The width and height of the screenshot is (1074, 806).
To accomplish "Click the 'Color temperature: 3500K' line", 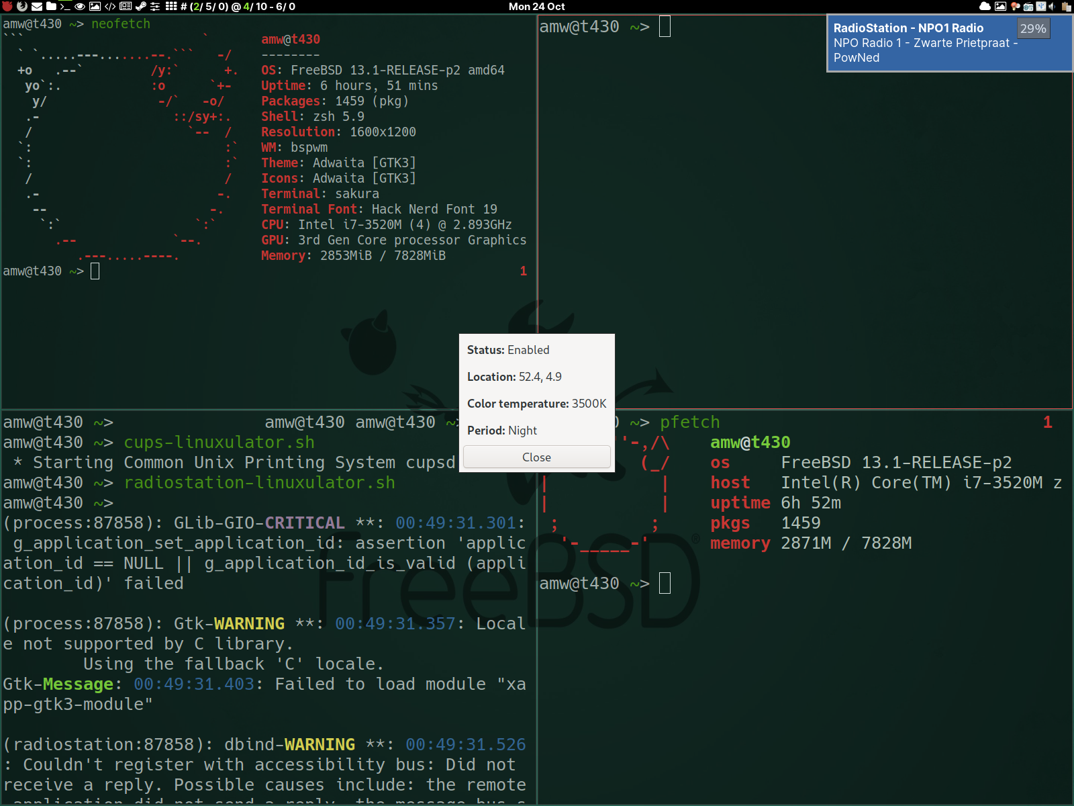I will tap(536, 404).
